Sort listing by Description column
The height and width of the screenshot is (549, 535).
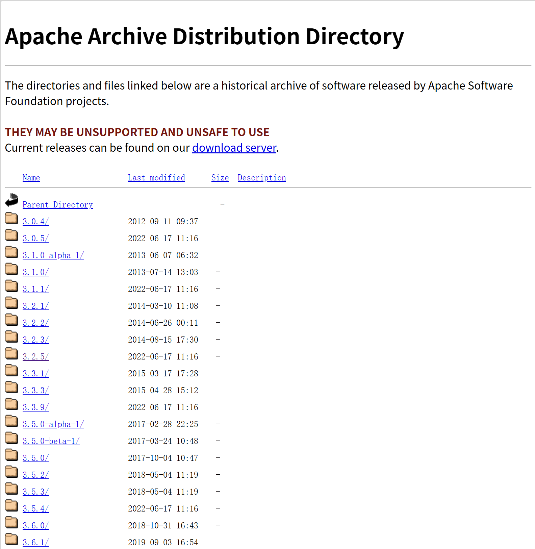(262, 178)
